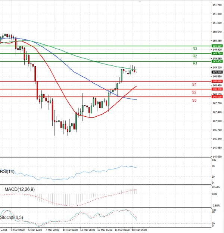This screenshot has width=224, height=233.
Task: Click the 151.000 price axis label
Action: [x=217, y=23]
